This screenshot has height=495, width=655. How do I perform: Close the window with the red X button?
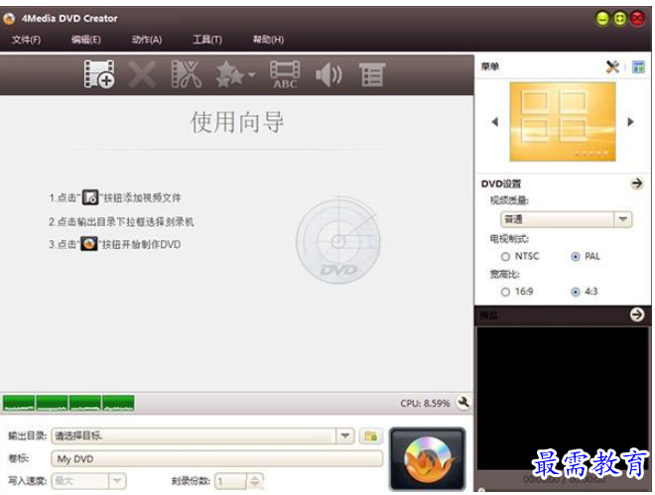(638, 19)
